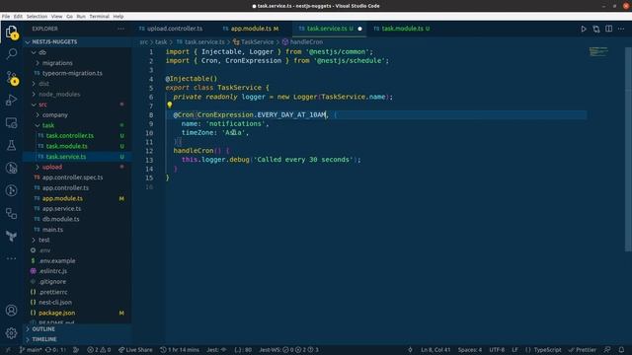Open package.json in explorer

pyautogui.click(x=57, y=313)
